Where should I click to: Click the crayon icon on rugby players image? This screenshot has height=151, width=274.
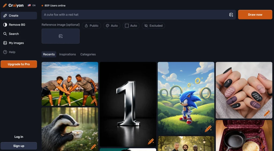point(93,101)
